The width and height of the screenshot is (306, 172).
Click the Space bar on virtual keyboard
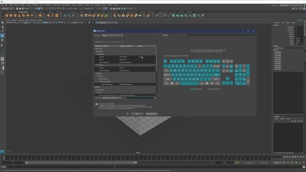pos(189,83)
